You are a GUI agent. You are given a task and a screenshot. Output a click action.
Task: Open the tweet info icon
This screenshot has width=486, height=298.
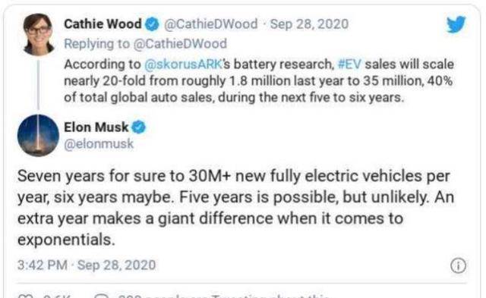(458, 265)
